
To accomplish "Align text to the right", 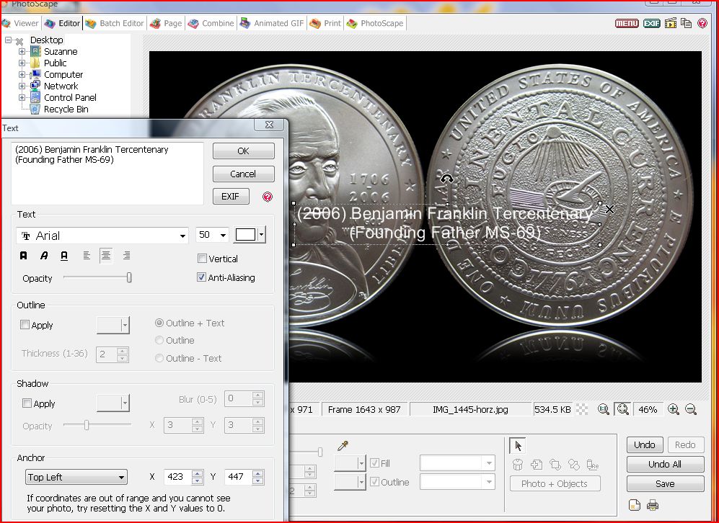I will 126,256.
